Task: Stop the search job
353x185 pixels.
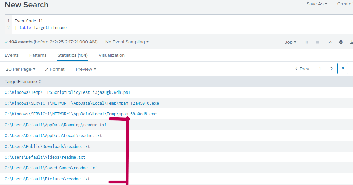Action: click(318, 42)
